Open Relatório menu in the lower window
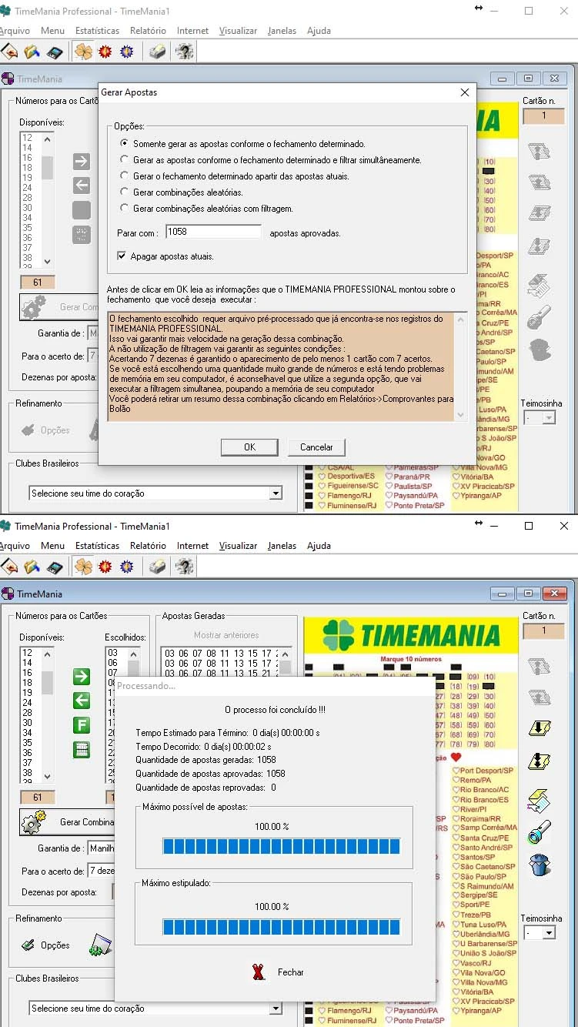This screenshot has width=578, height=1027. 148,546
